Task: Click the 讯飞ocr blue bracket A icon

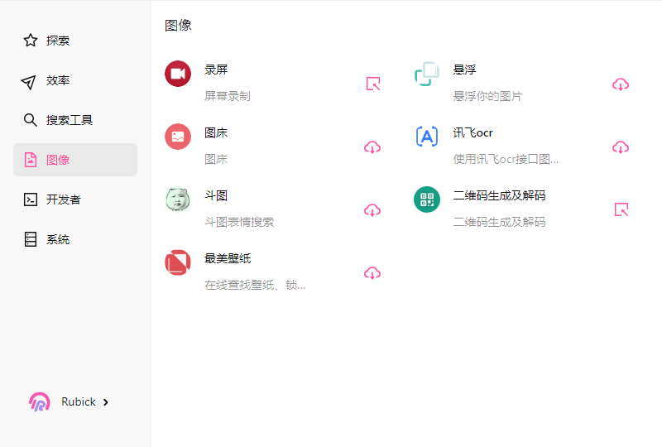Action: [427, 137]
